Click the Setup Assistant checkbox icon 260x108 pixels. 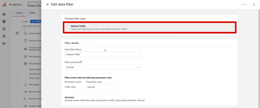click(25, 33)
